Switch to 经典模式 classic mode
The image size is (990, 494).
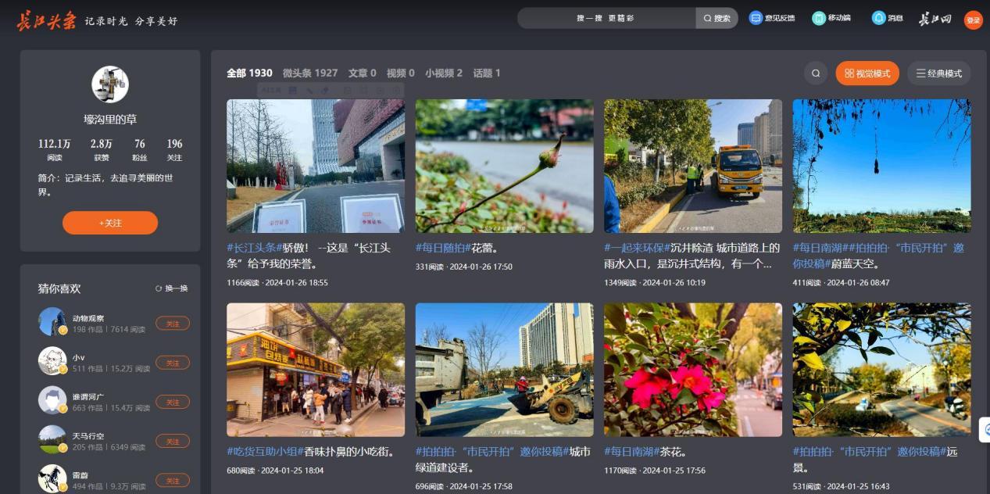click(938, 73)
